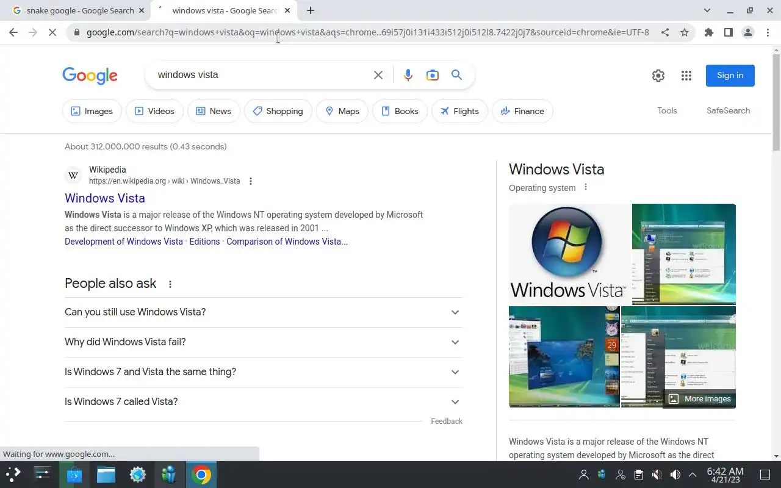Expand Why did Windows Vista fail?
Viewport: 781px width, 488px height.
(x=264, y=342)
